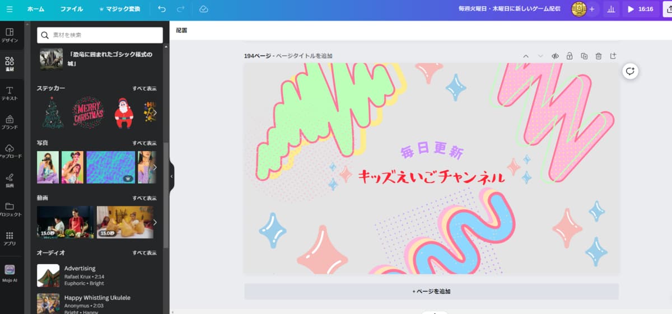Click the search magnifier icon
Screen dimensions: 672x314
coord(45,35)
